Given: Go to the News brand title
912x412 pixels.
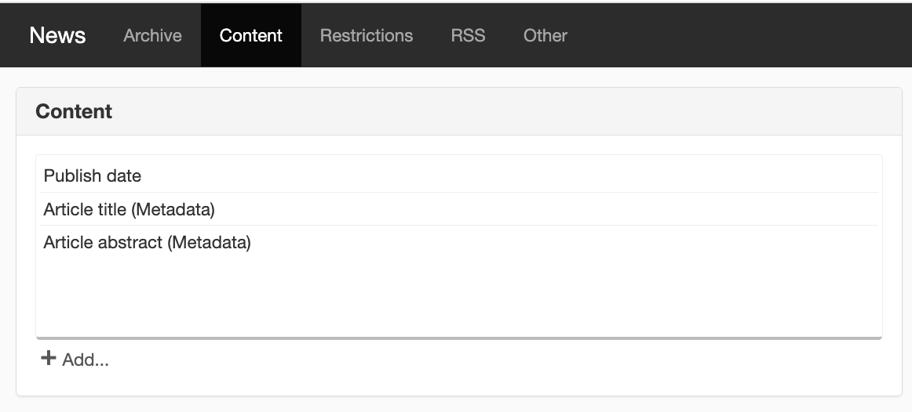Looking at the screenshot, I should [x=57, y=35].
